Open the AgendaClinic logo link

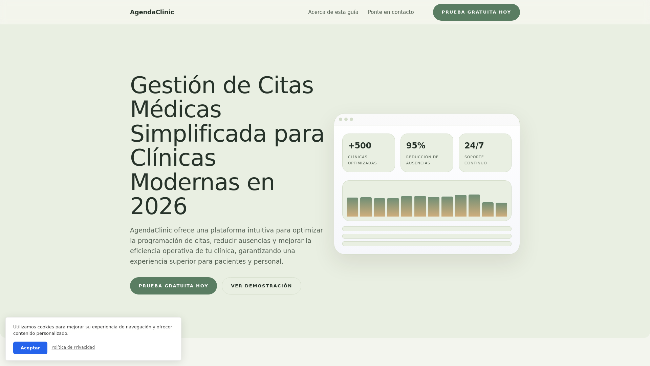point(152,12)
